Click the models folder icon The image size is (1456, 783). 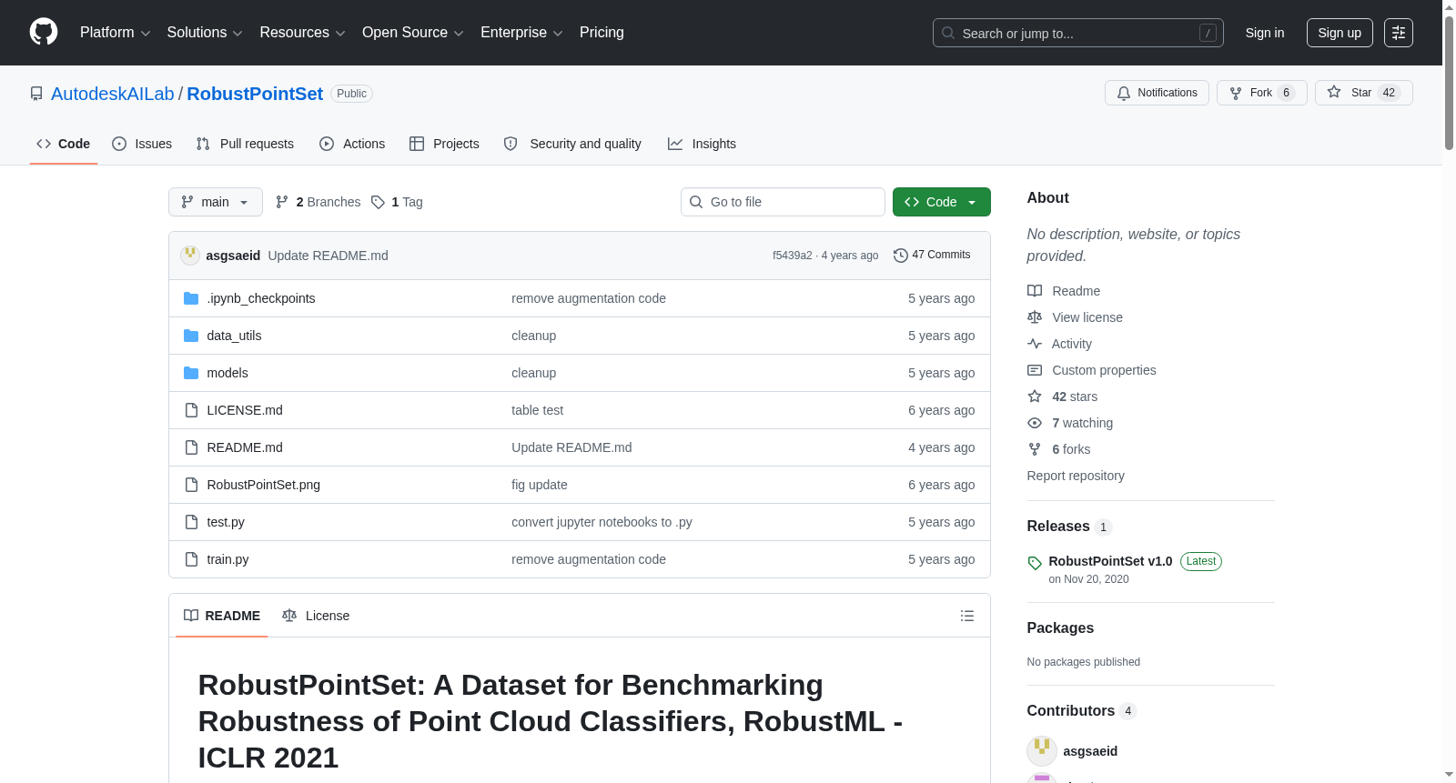tap(191, 373)
